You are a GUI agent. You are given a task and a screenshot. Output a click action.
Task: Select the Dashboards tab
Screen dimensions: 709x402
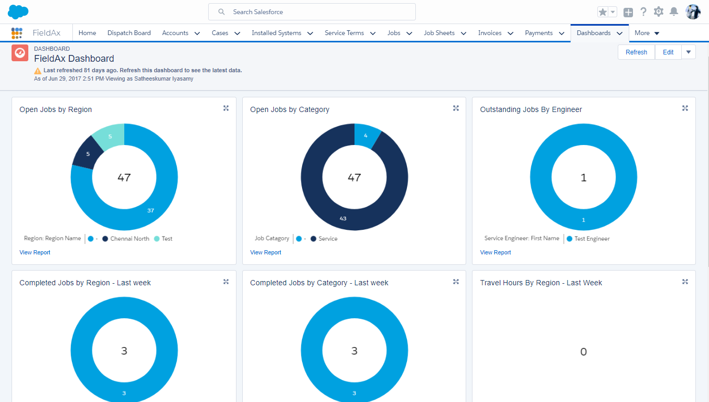click(x=594, y=33)
